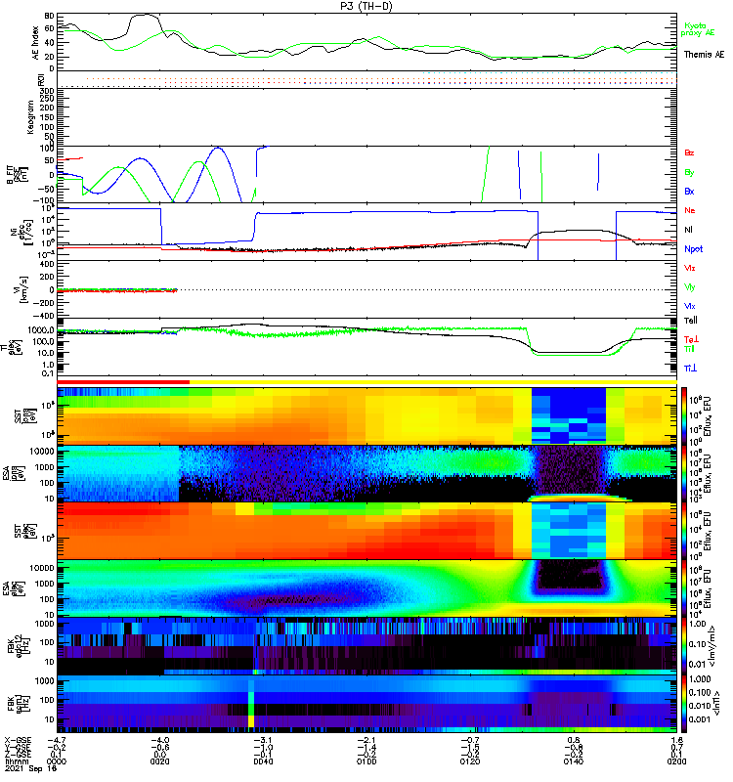Click the AE index line plot panel

click(x=367, y=42)
